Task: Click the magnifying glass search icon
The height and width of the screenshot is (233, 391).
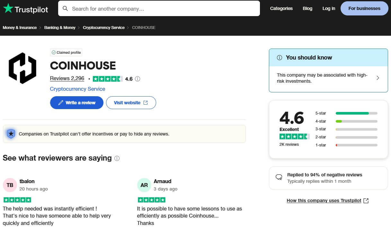Action: tap(65, 9)
